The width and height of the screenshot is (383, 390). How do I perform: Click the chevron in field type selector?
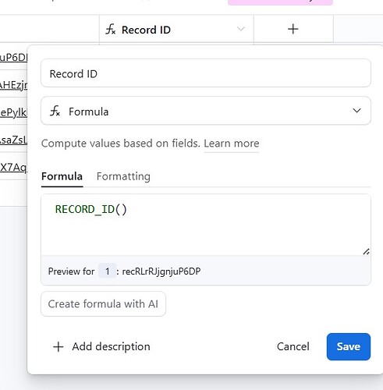coord(356,111)
